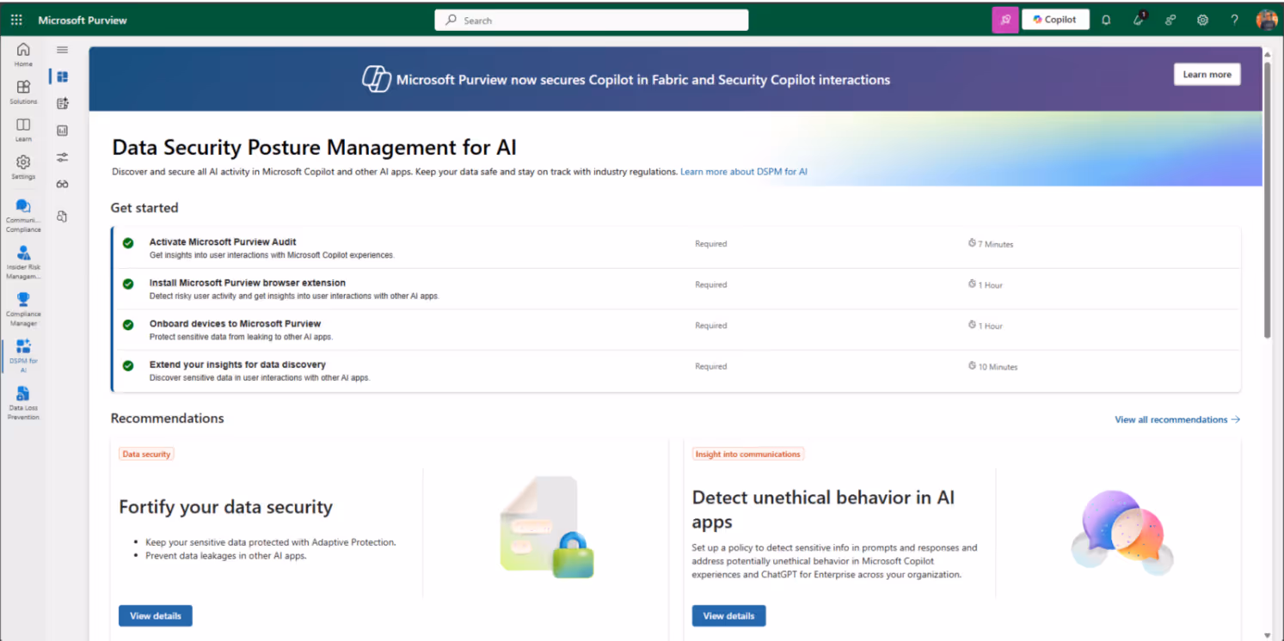The image size is (1284, 641).
Task: Open the Learn navigation item
Action: (23, 130)
